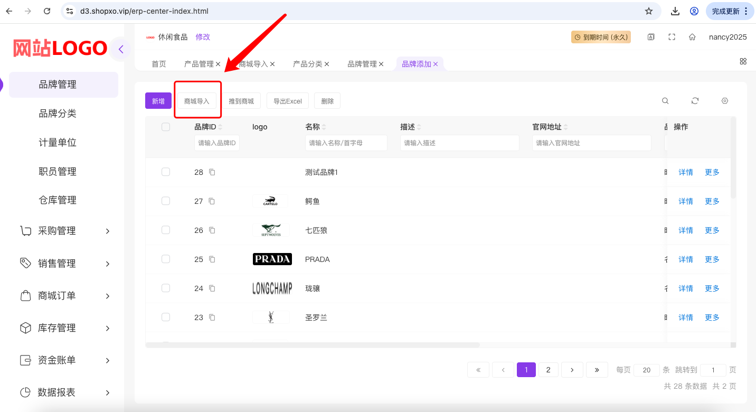This screenshot has width=756, height=412.
Task: Copy brand ID 26 with the copy icon
Action: [212, 230]
